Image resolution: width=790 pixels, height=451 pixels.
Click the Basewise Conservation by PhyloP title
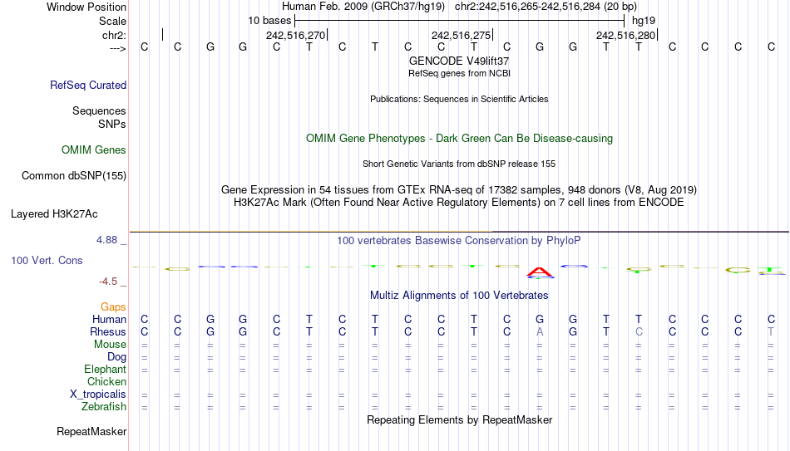click(459, 241)
